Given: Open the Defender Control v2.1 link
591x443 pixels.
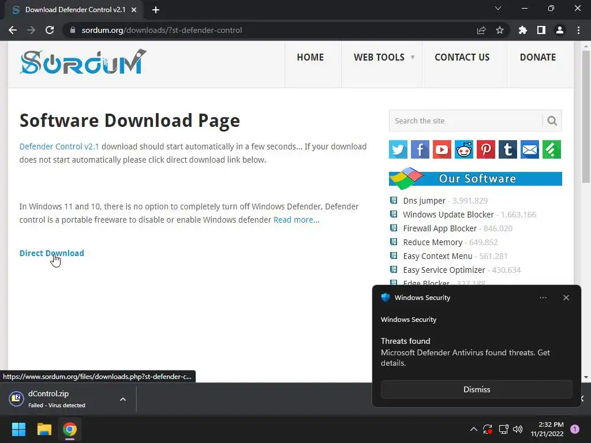Looking at the screenshot, I should point(59,147).
